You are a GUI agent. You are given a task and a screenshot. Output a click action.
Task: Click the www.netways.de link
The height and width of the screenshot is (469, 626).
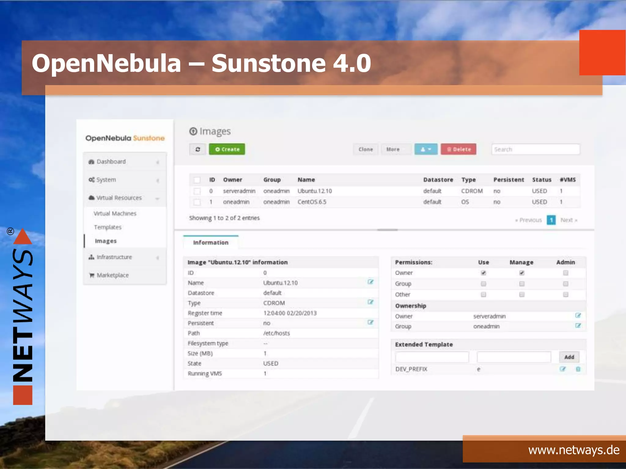[574, 450]
